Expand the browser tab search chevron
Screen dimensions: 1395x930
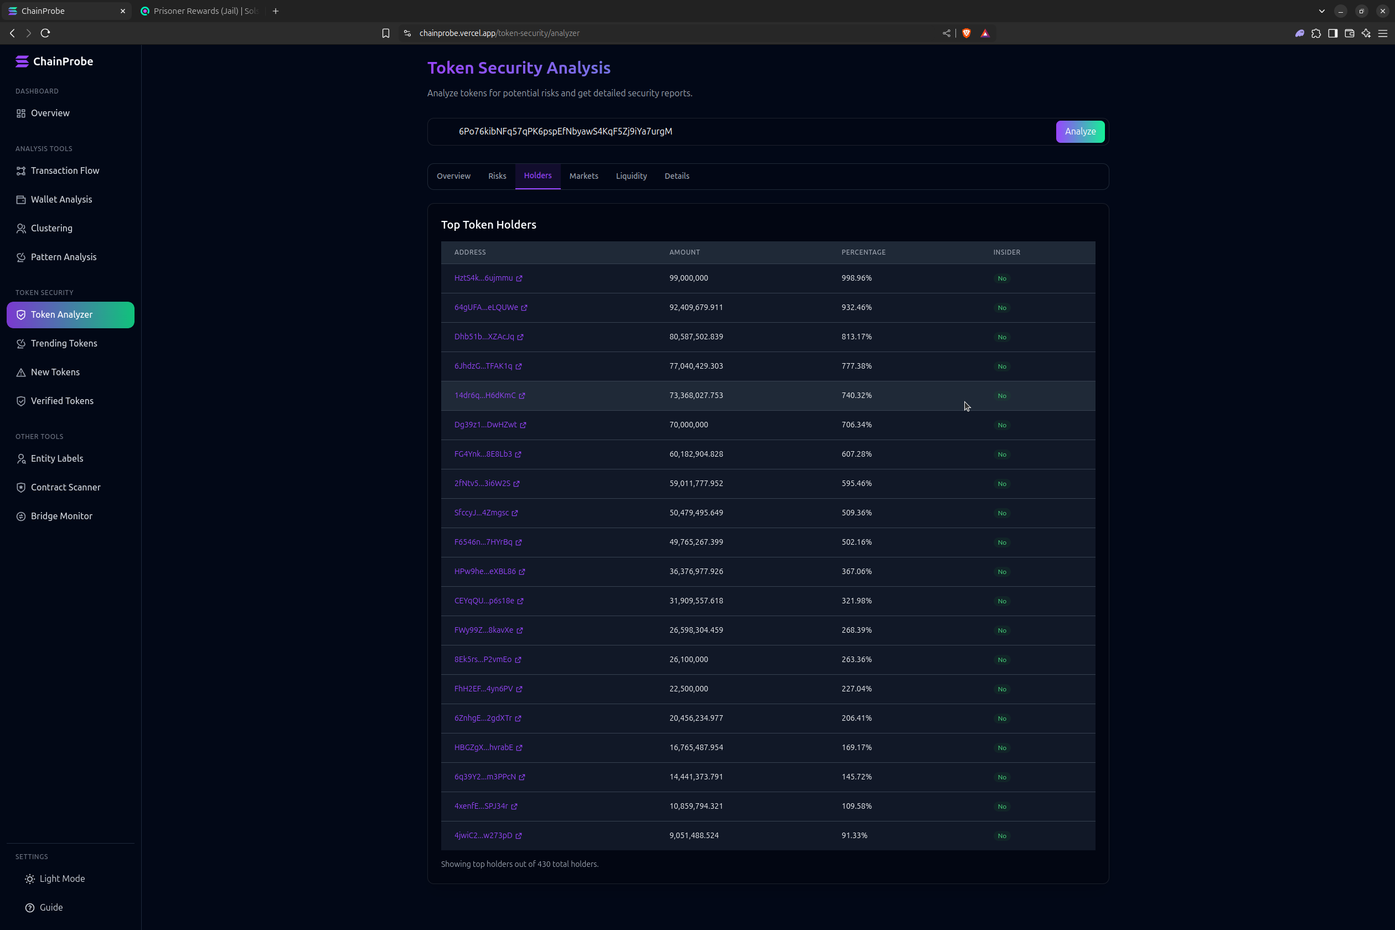[1321, 11]
